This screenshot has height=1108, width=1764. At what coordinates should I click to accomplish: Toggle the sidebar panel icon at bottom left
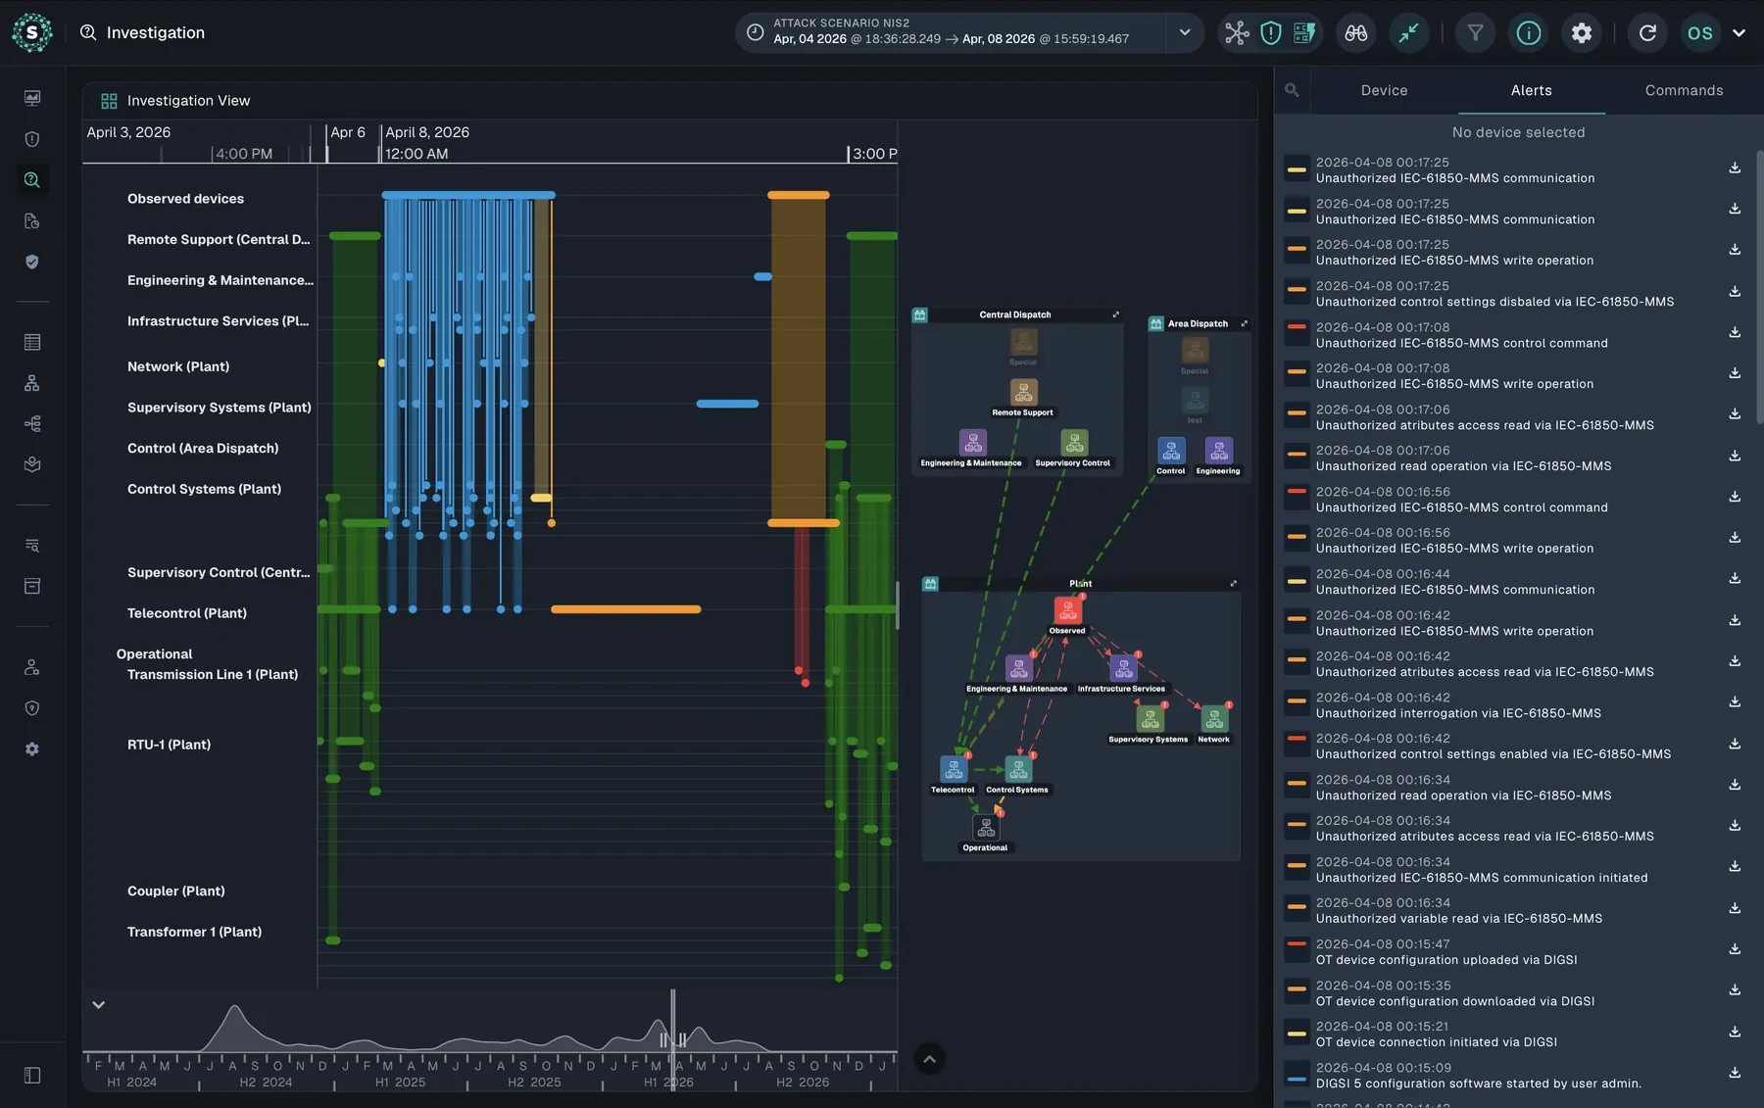pos(32,1075)
